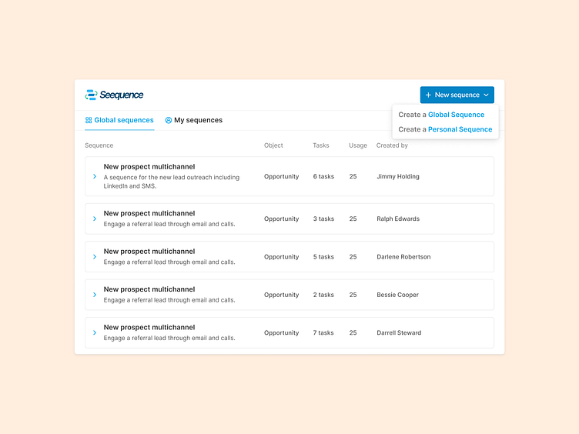Screen dimensions: 579x434
Task: Expand the Darlene Robertson sequence row
Action: point(95,257)
